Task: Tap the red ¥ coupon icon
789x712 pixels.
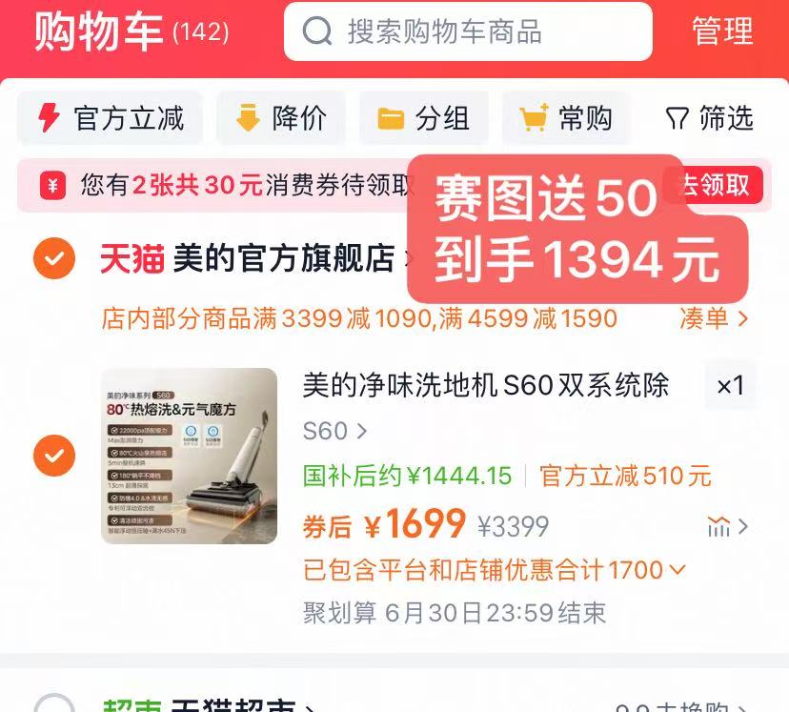Action: 52,186
